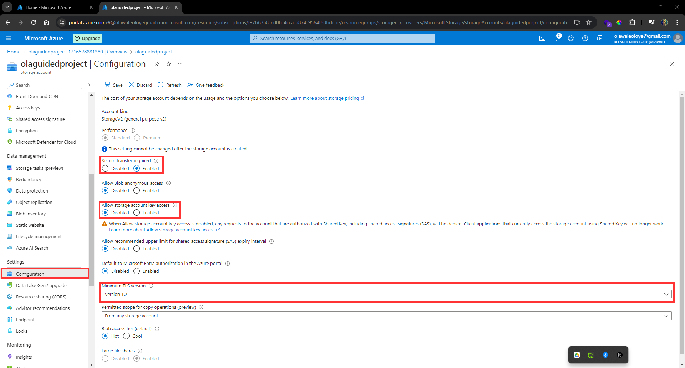Show info tooltip for Blob access tier
Screen dimensions: 685x368
[157, 329]
